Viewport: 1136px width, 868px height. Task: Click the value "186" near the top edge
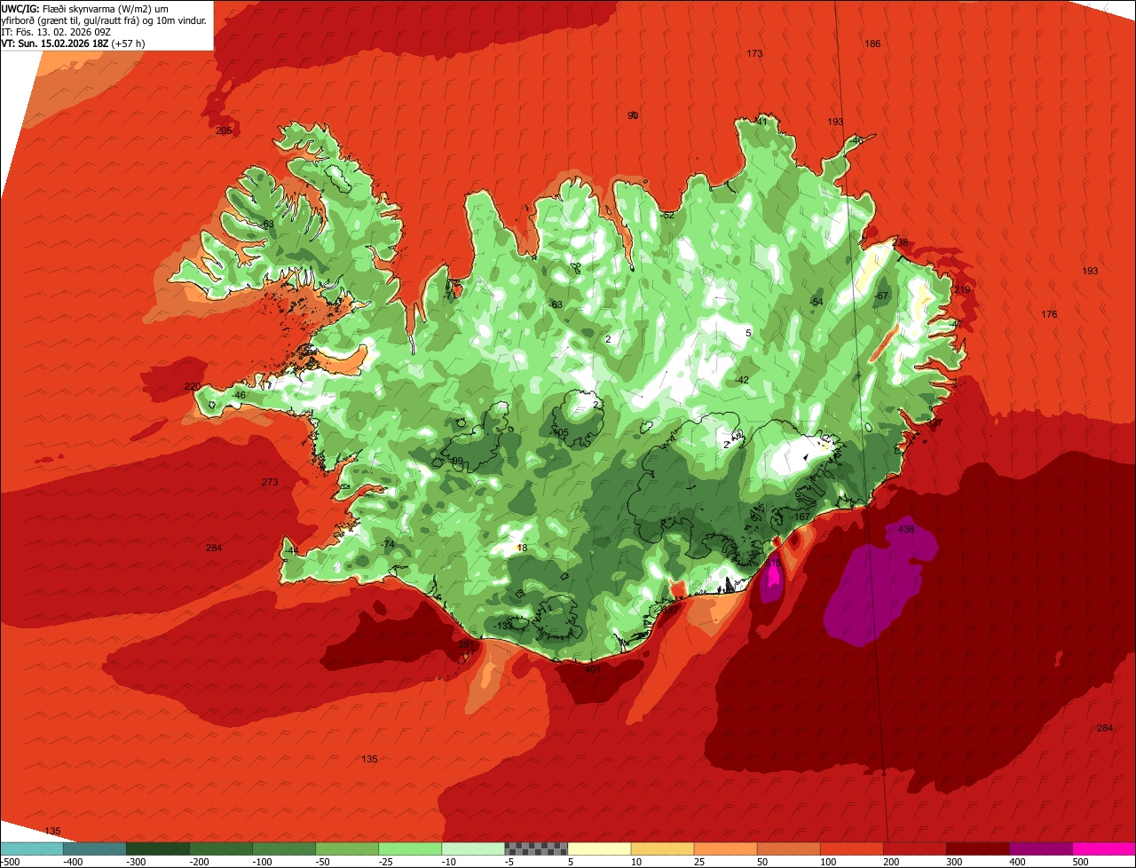(x=872, y=43)
